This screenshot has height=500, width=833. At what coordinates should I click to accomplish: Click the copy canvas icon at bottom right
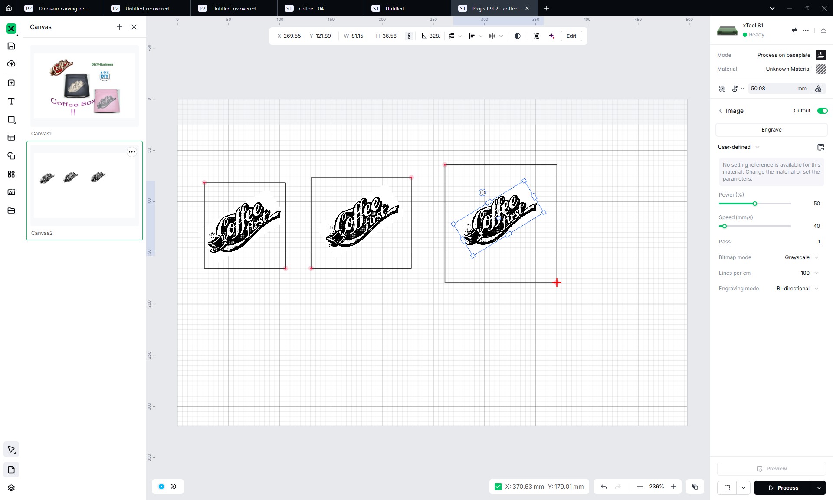[x=695, y=487]
